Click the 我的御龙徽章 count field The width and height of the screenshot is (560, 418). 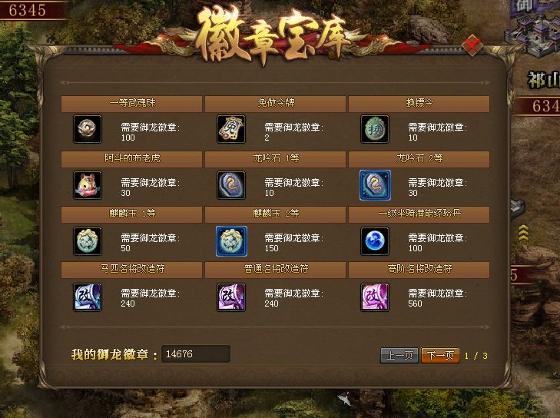[x=196, y=353]
